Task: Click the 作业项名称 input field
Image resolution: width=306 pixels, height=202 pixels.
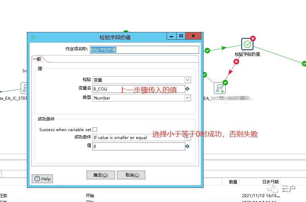Action: point(145,50)
